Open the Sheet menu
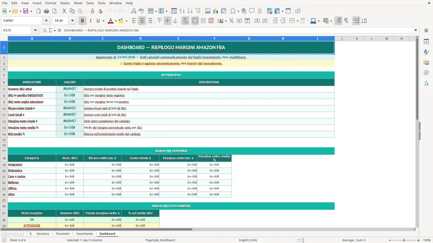This screenshot has height=243, width=433. point(78,3)
